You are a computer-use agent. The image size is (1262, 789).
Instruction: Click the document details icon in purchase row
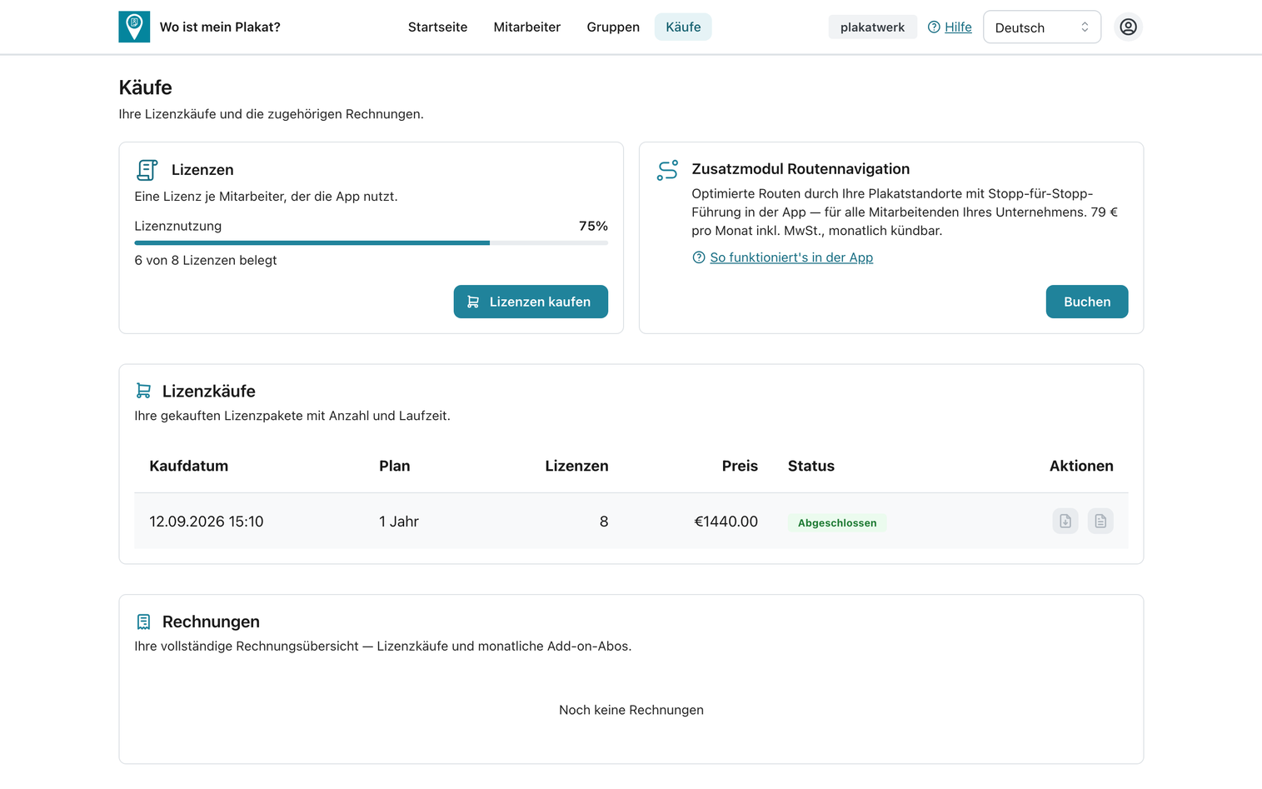(x=1100, y=522)
